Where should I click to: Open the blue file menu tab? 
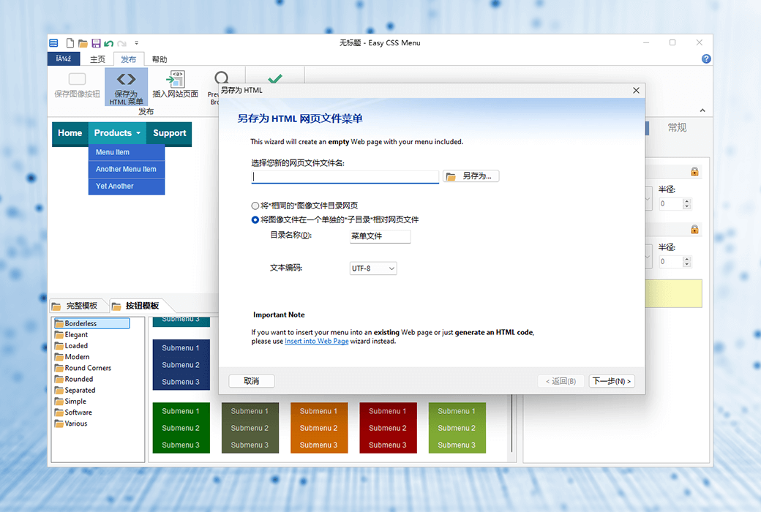coord(64,59)
